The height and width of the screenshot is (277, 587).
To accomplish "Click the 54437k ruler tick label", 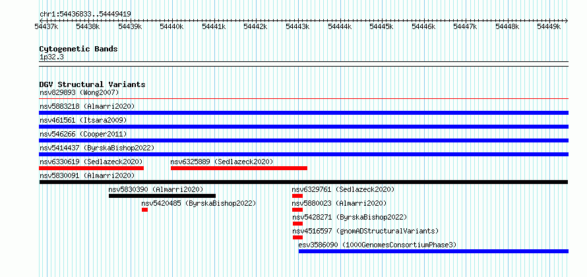I will click(x=46, y=26).
